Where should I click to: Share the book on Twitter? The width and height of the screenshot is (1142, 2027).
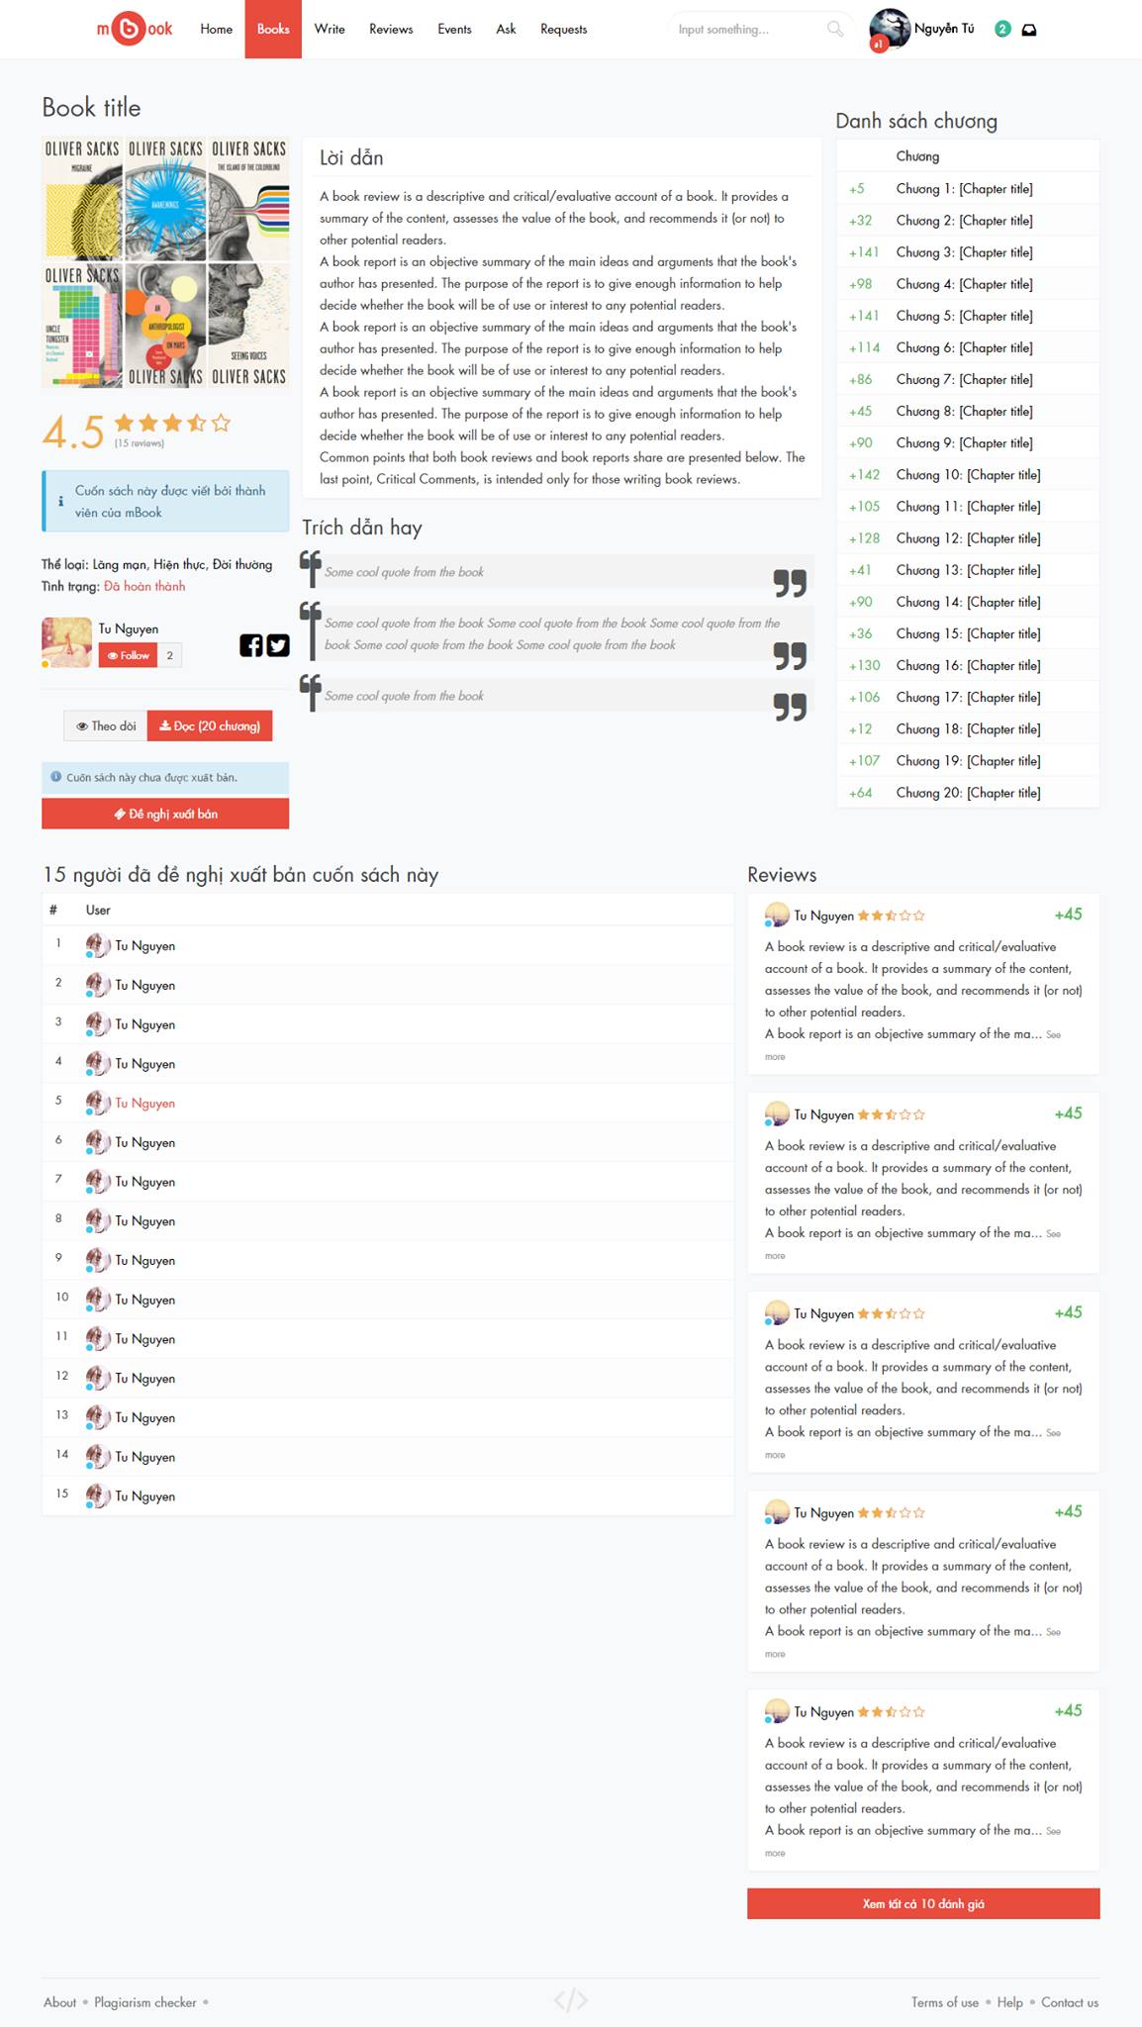click(278, 645)
